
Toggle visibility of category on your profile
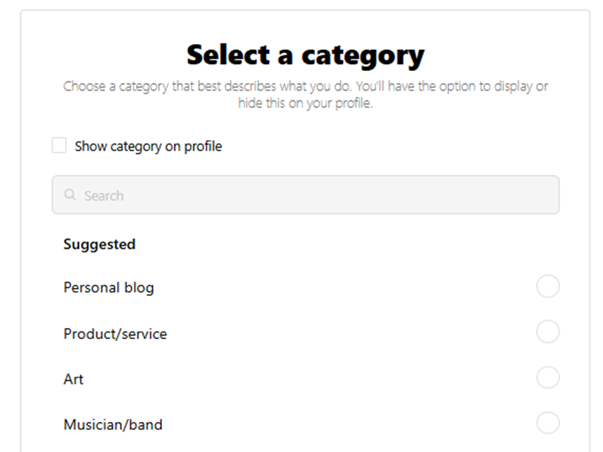point(59,145)
